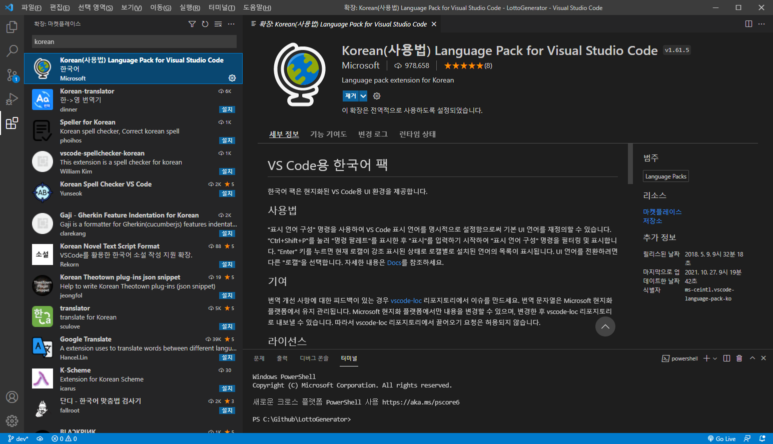This screenshot has height=444, width=773.
Task: Click the publish changes cloud icon in status bar
Action: 40,438
